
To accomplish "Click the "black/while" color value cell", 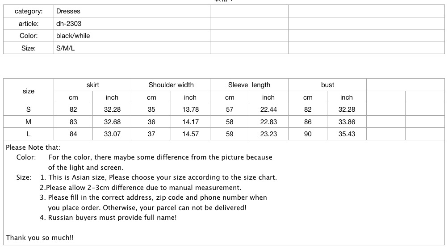I will click(73, 36).
